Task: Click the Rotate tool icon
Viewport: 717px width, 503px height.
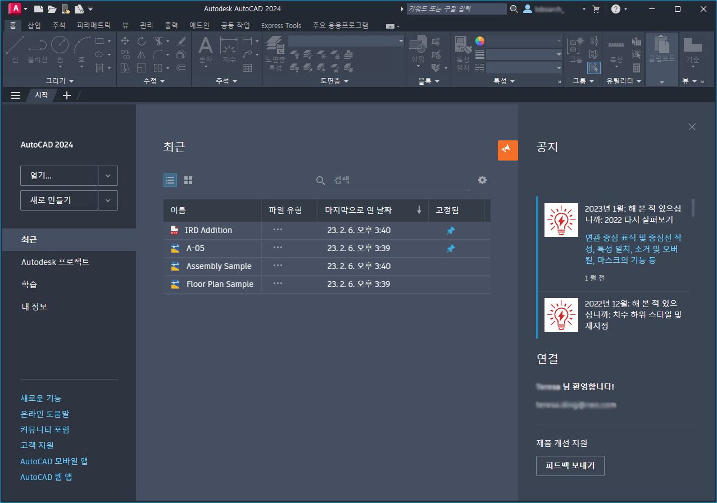Action: (142, 41)
